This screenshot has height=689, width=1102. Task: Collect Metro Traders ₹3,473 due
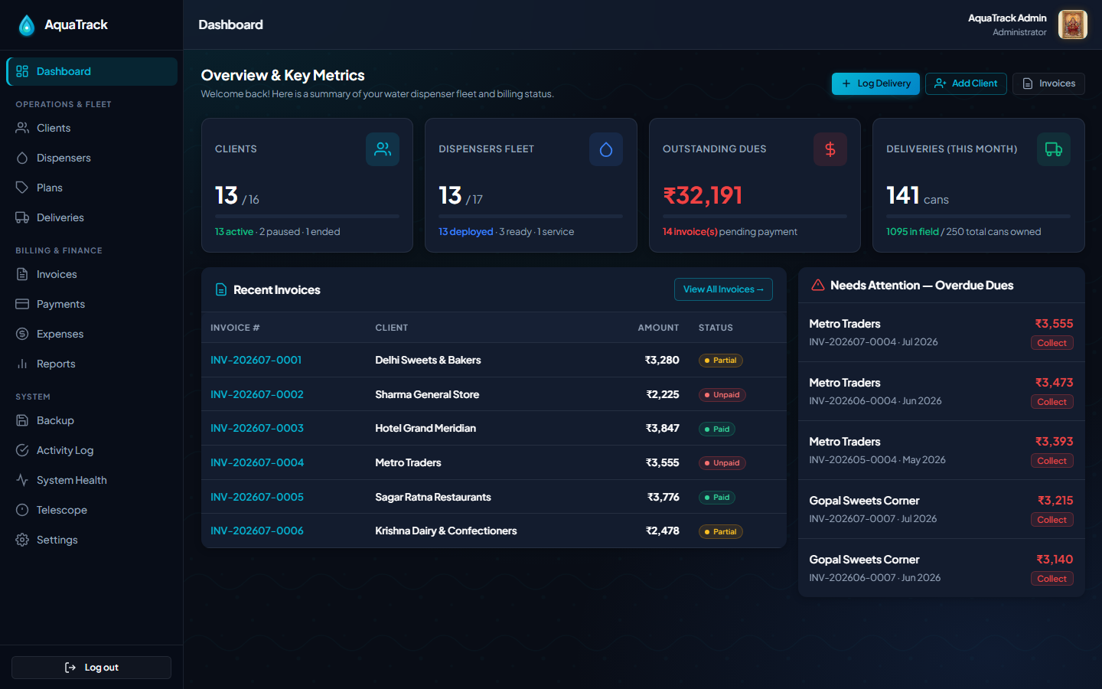point(1051,402)
